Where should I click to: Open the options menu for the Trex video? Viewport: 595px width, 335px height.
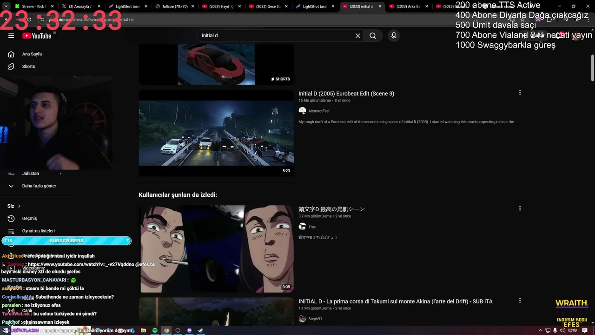520,208
